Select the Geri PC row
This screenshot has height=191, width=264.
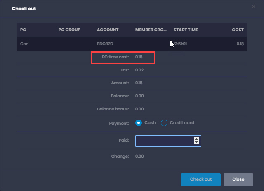(x=25, y=44)
